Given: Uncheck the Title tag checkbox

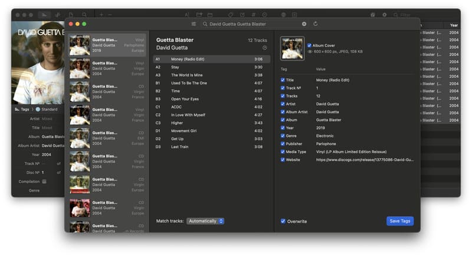Looking at the screenshot, I should pyautogui.click(x=283, y=80).
